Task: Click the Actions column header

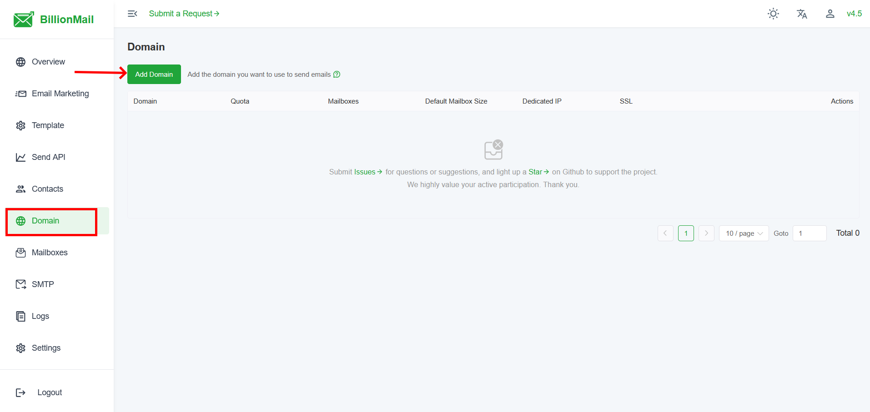Action: pyautogui.click(x=842, y=101)
